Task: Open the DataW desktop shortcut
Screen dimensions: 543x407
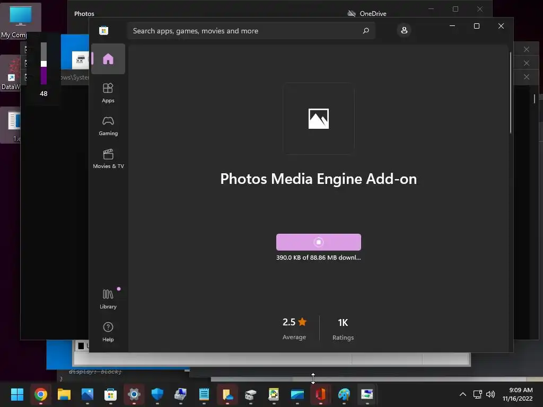Action: click(x=11, y=74)
